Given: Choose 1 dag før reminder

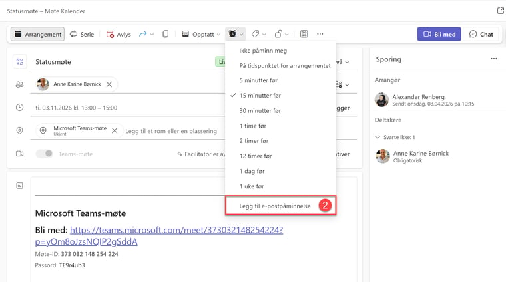Looking at the screenshot, I should point(280,171).
